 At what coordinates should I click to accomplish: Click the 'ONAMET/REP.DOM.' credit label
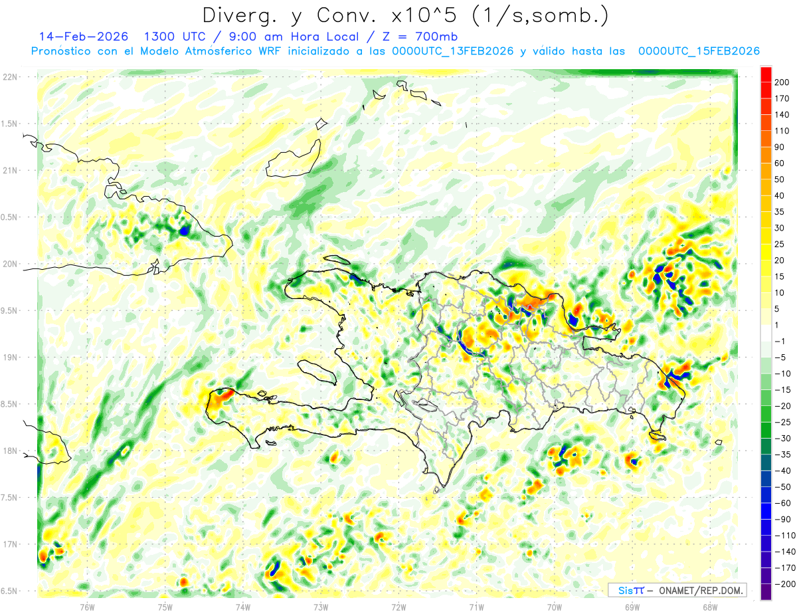tap(700, 590)
